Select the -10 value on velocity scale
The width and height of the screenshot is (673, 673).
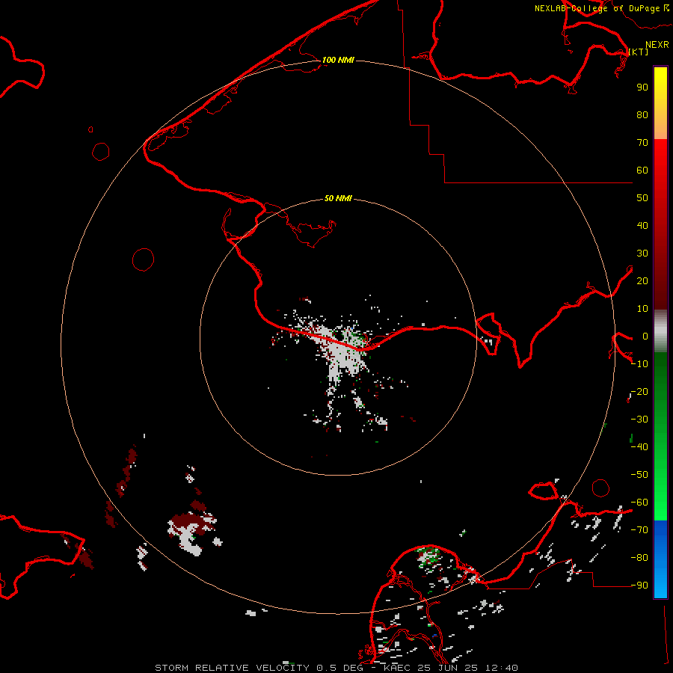[639, 364]
